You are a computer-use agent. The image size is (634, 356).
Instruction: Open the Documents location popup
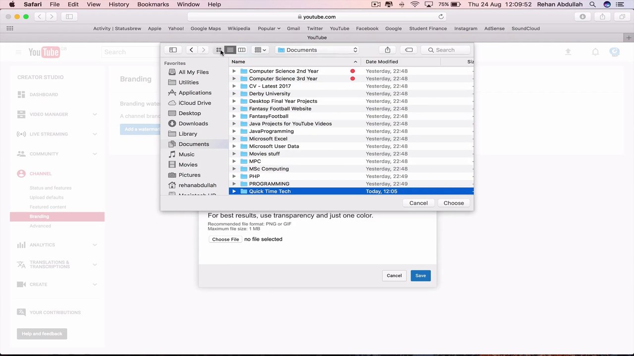pos(317,50)
